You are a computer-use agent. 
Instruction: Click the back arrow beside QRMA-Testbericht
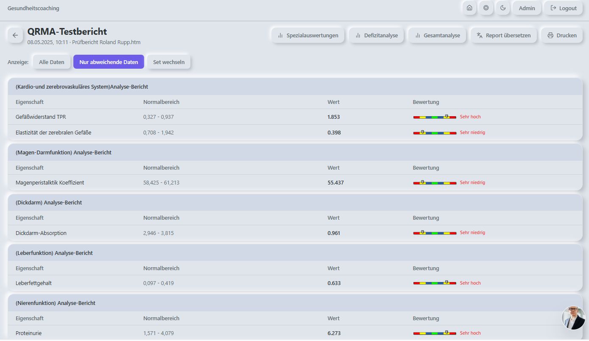click(15, 35)
